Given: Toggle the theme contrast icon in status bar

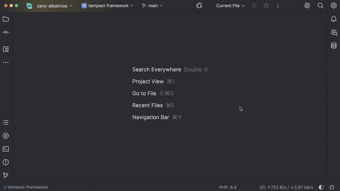Looking at the screenshot, I should [321, 187].
